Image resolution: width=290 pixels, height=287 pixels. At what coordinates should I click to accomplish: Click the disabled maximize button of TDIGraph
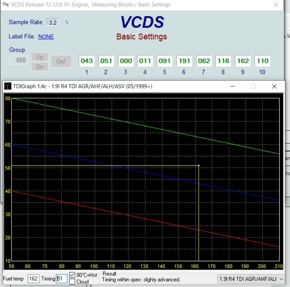tap(253, 86)
